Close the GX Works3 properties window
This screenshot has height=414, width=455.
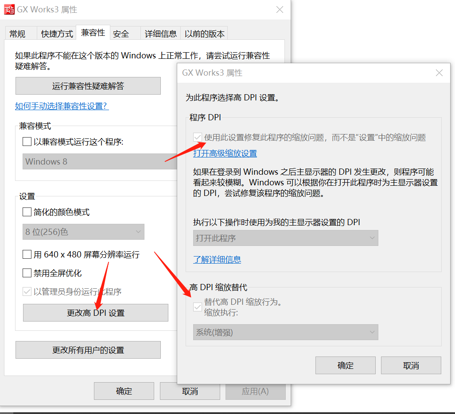(x=280, y=10)
